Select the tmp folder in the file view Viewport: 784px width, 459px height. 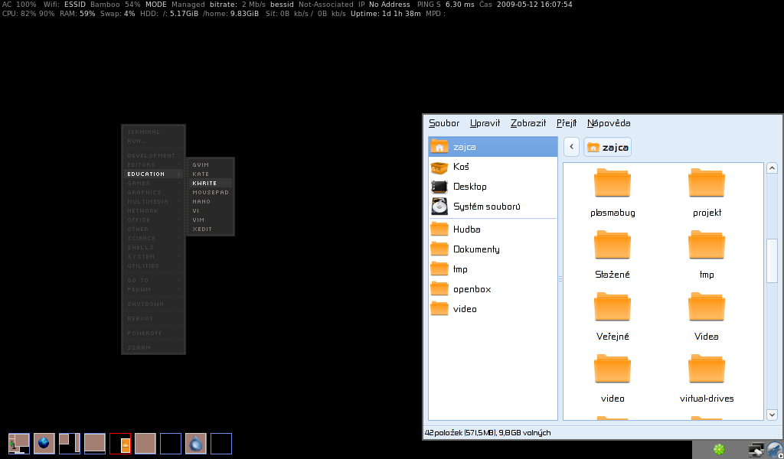(x=707, y=245)
